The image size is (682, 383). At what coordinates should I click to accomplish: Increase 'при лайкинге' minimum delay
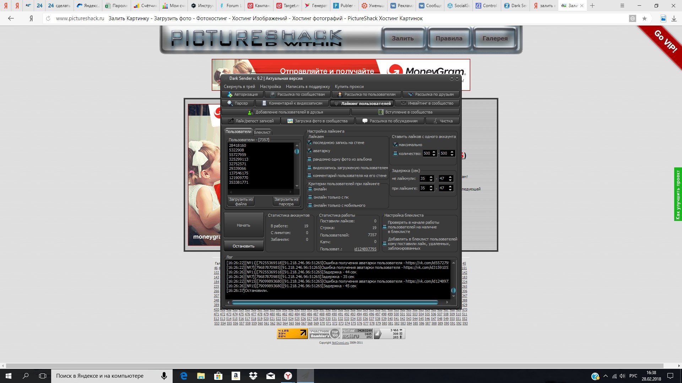[431, 187]
